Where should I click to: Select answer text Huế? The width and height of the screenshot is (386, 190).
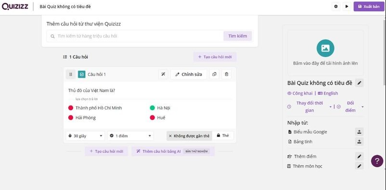point(161,118)
